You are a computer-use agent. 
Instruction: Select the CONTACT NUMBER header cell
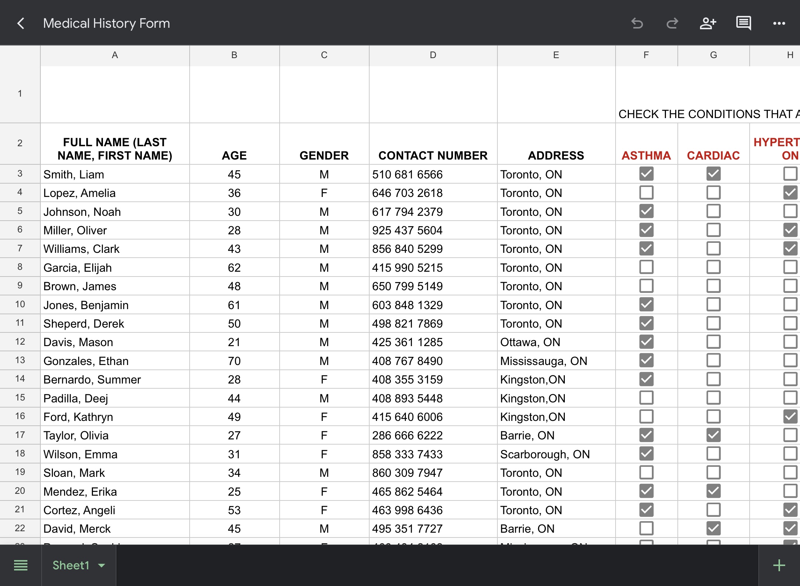click(x=433, y=144)
